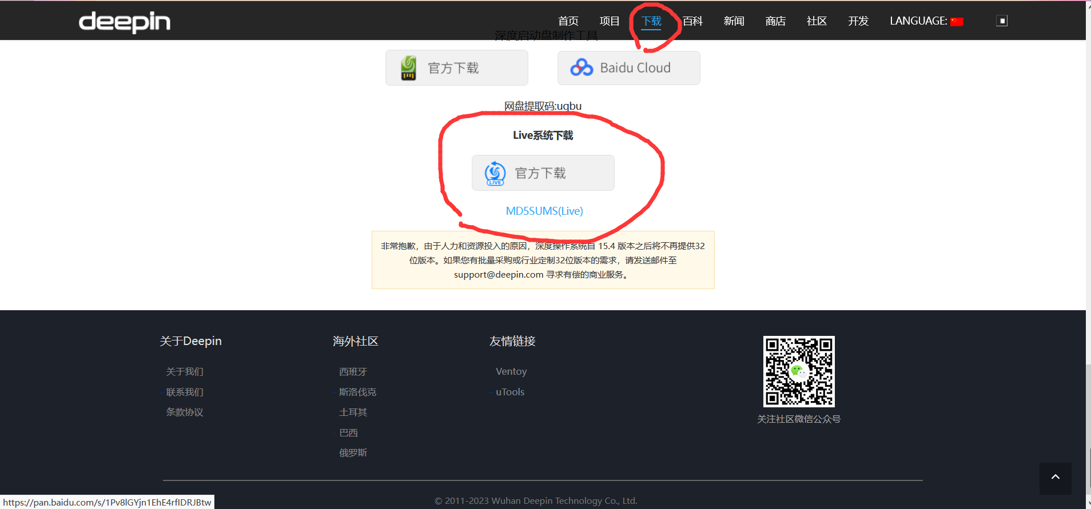Click 官方下载 for boot disk maker tool

tap(456, 68)
